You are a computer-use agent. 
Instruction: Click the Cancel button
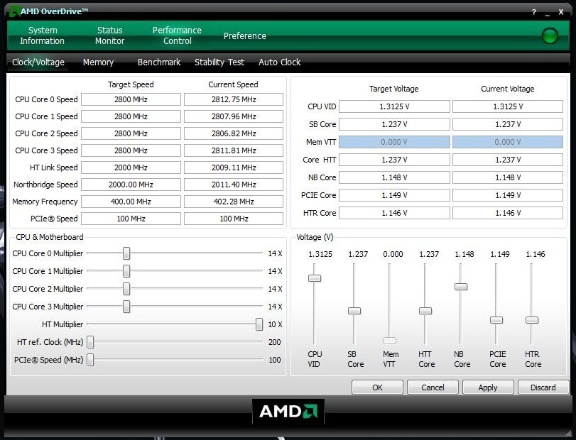(x=433, y=387)
